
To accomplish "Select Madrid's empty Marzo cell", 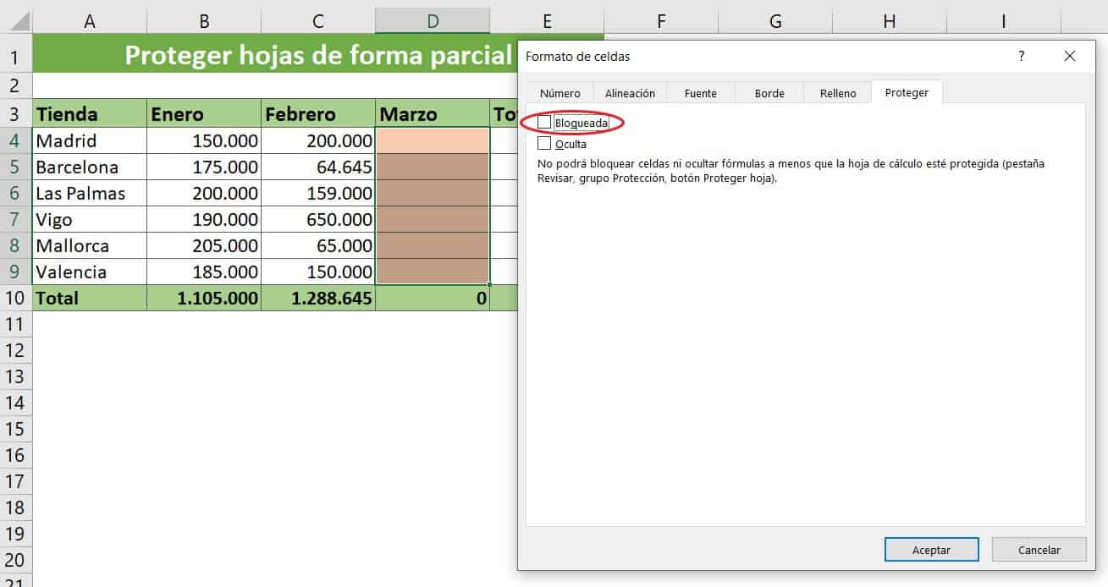I will tap(433, 140).
